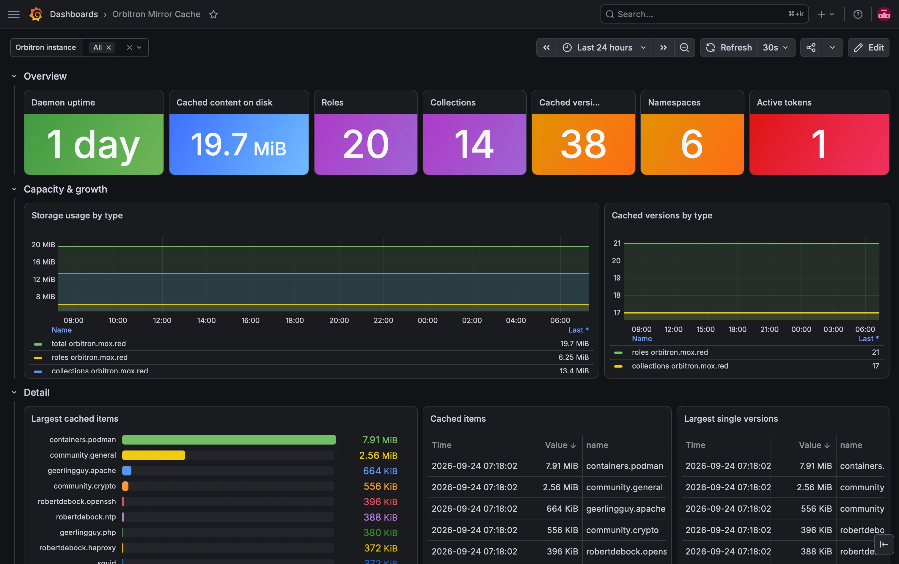Screen dimensions: 899x564
Task: Star the Orbitron Mirror Cache dashboard
Action: click(213, 14)
